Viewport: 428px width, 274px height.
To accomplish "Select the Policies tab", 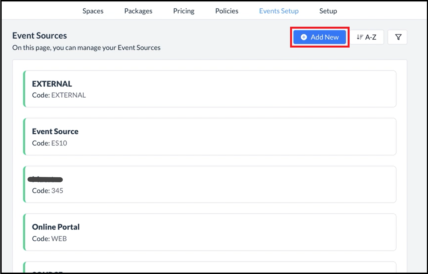I will pyautogui.click(x=227, y=11).
